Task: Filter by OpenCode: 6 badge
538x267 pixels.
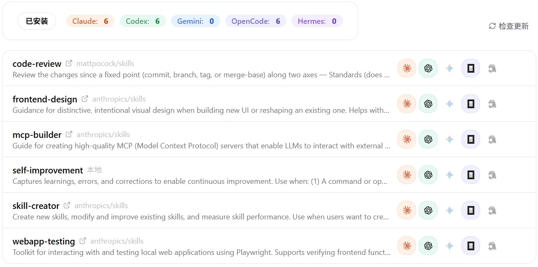Action: (256, 21)
